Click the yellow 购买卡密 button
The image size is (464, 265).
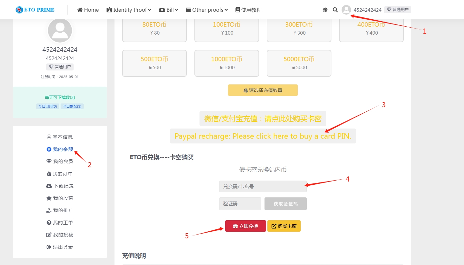[284, 226]
